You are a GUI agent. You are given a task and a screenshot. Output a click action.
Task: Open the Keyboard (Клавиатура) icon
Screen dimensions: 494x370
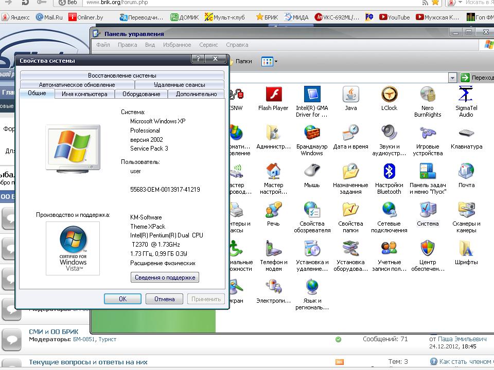466,134
